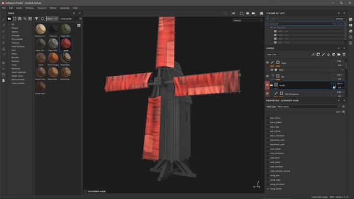This screenshot has height=199, width=354.
Task: Toggle the eye of the top layer's sub-effect
Action: coord(272,70)
